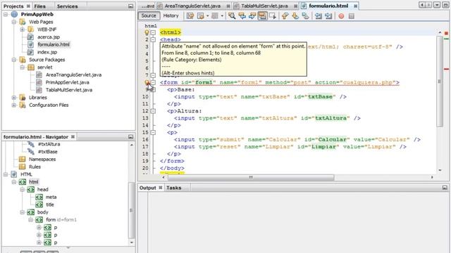Jump to the Last Edit location icon
The image size is (451, 253).
coord(190,15)
